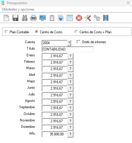Enable the Omitir de informes checkbox

click(x=78, y=42)
